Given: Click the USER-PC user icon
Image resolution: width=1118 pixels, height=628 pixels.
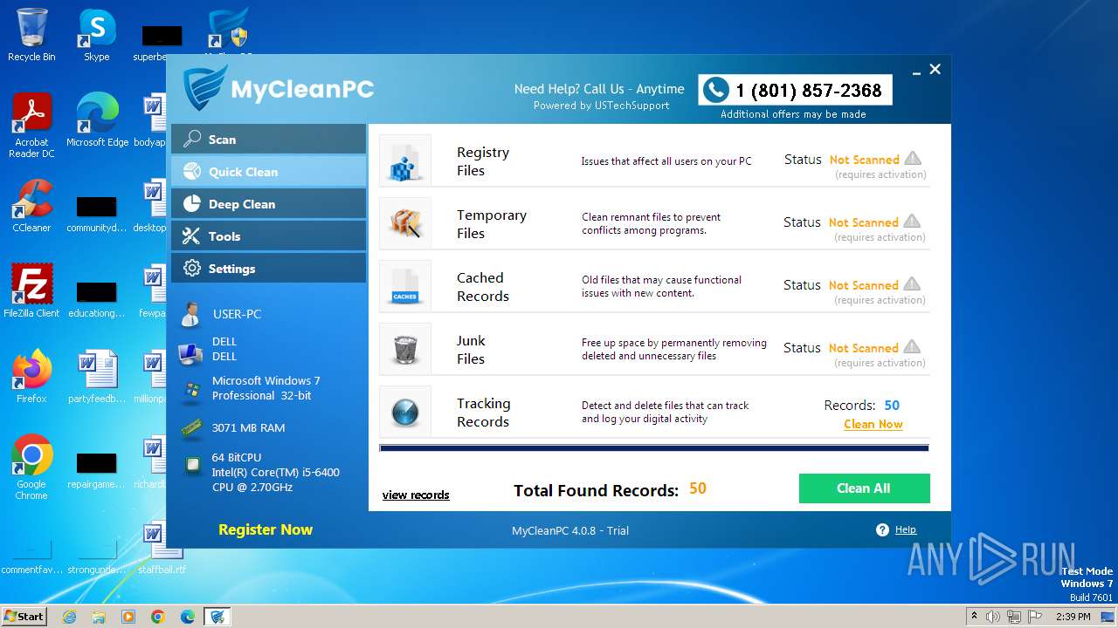Looking at the screenshot, I should point(191,314).
